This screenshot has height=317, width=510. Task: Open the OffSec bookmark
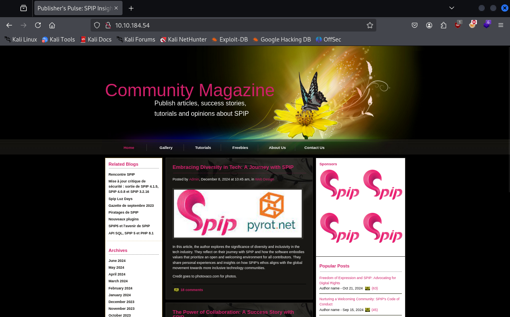click(328, 40)
